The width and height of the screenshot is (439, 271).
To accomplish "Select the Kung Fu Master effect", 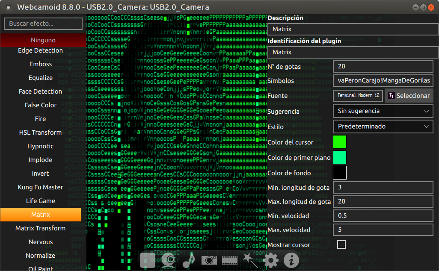I will pyautogui.click(x=41, y=187).
